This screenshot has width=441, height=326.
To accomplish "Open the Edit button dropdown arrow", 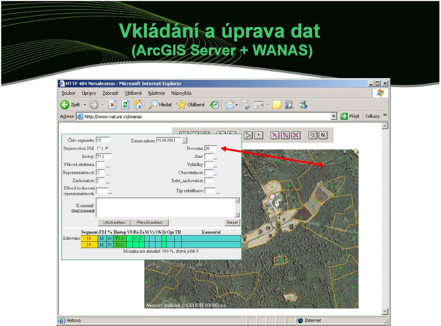I will point(267,105).
